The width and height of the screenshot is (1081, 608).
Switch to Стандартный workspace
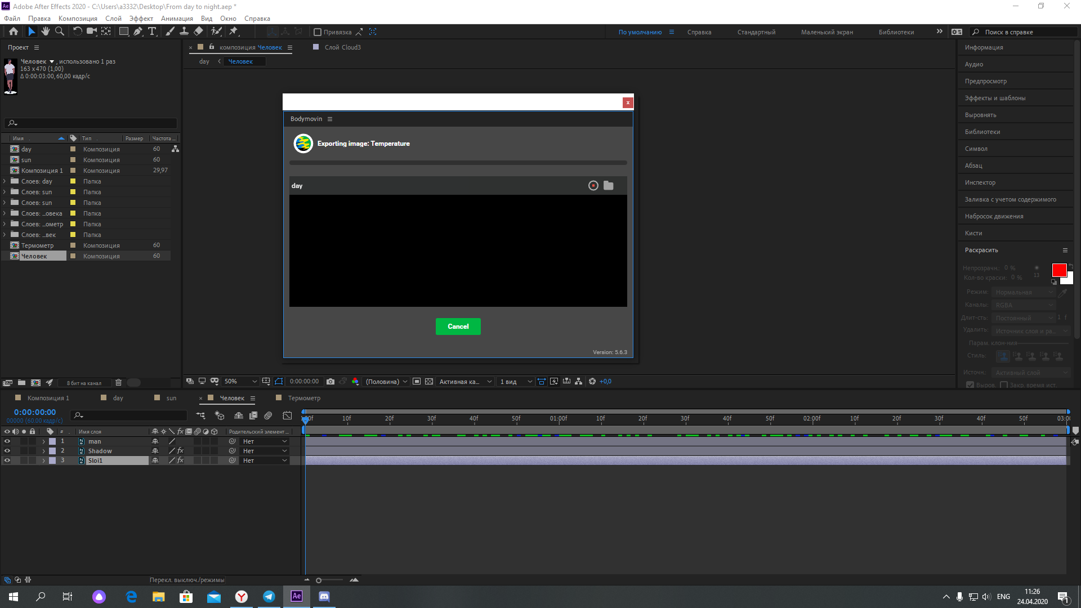pos(756,32)
